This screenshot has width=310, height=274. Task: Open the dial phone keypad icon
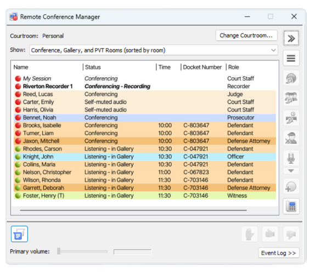pos(291,206)
